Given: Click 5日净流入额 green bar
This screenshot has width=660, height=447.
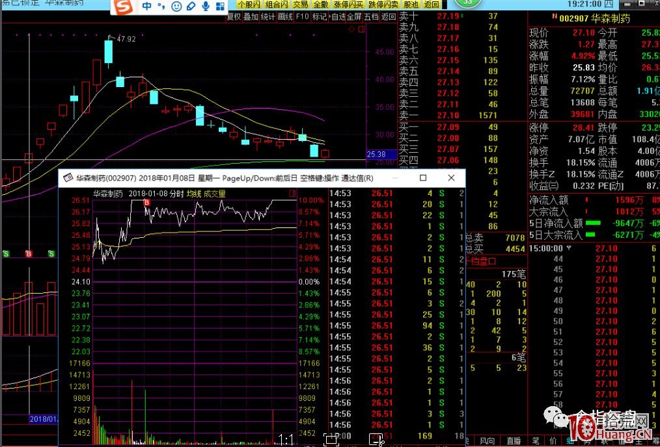Looking at the screenshot, I should 593,223.
